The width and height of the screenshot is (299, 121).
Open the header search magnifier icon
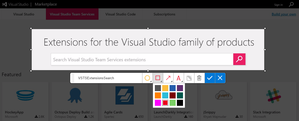tap(291, 4)
